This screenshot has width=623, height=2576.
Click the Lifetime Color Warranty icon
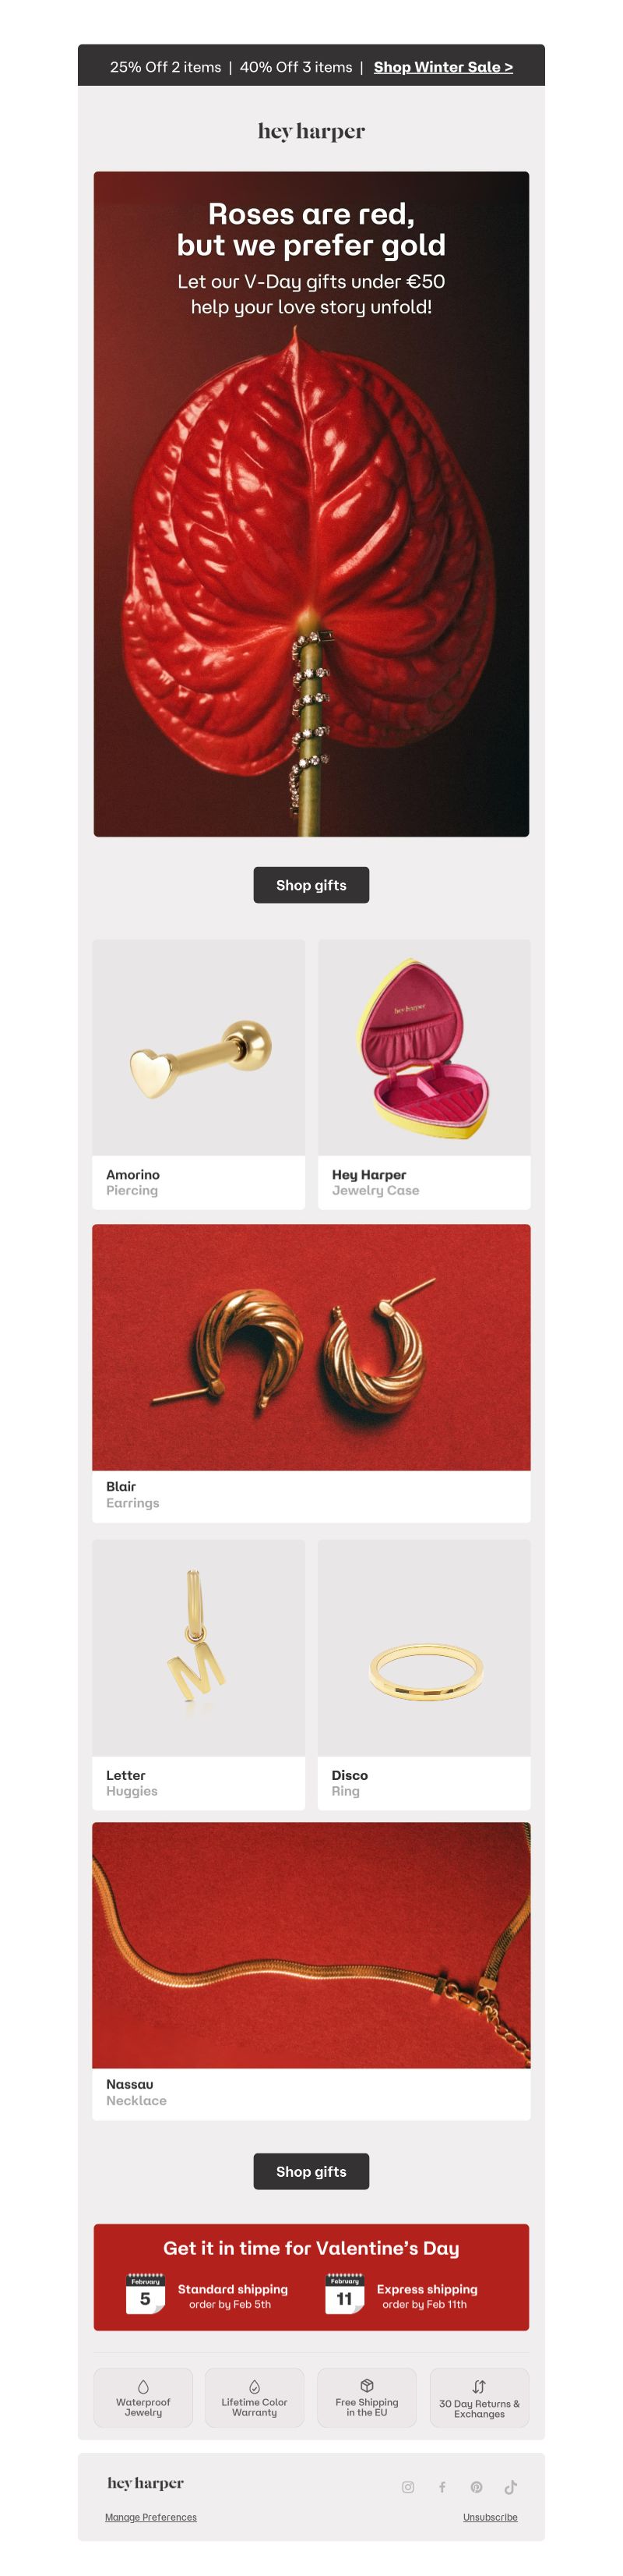[255, 2386]
